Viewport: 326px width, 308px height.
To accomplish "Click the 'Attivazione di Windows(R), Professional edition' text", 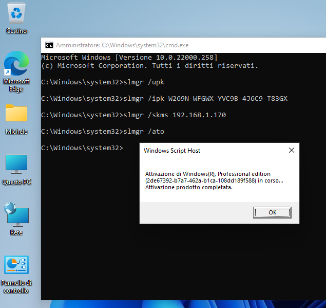I will pyautogui.click(x=208, y=174).
